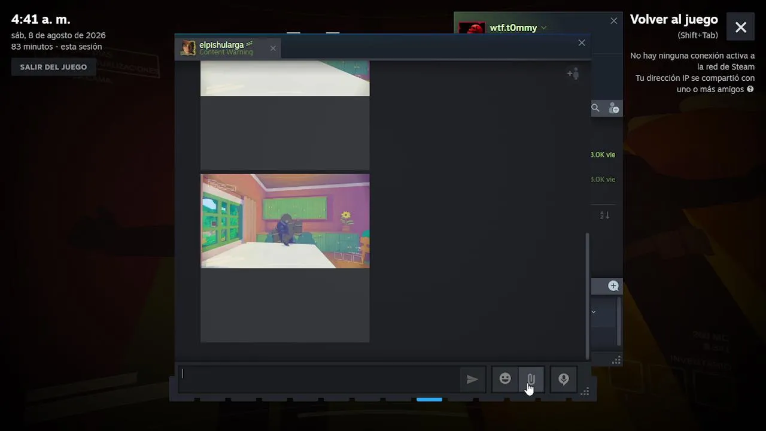
Task: Click the chat window resize grip
Action: pos(585,391)
